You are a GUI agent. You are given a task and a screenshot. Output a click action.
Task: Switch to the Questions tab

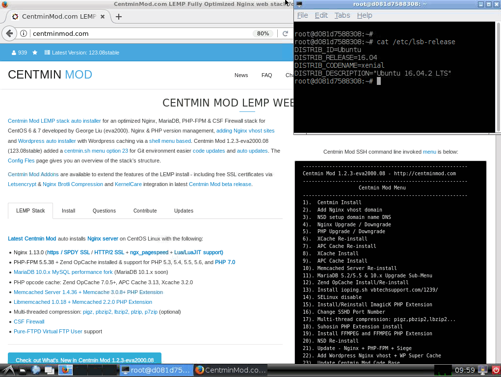point(104,211)
